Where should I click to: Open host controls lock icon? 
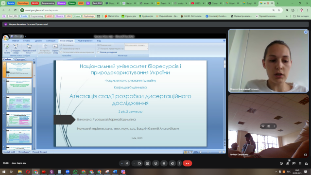coord(307,163)
